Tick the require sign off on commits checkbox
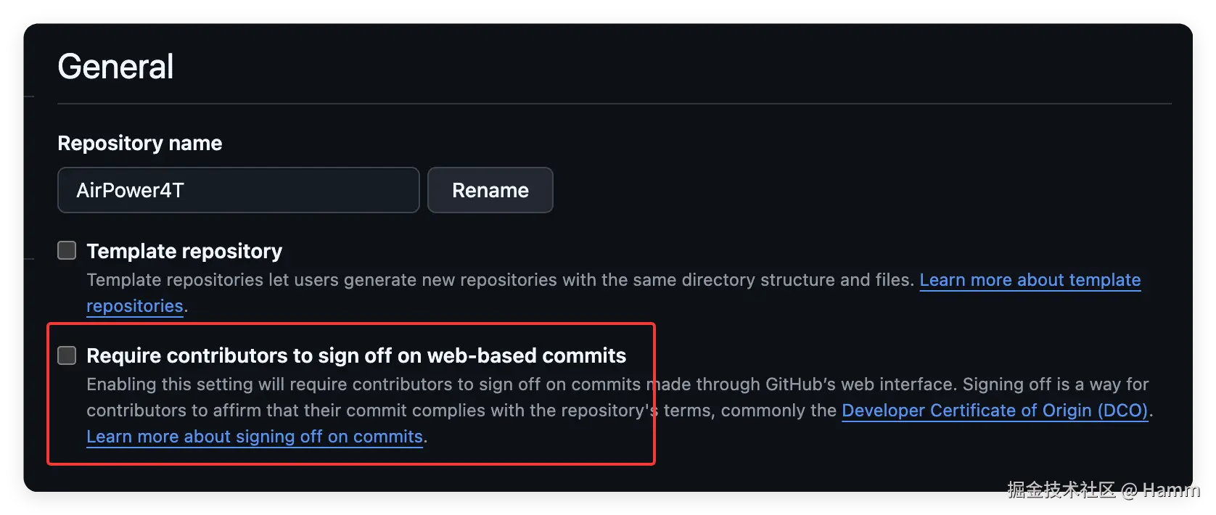The width and height of the screenshot is (1216, 515). [67, 355]
